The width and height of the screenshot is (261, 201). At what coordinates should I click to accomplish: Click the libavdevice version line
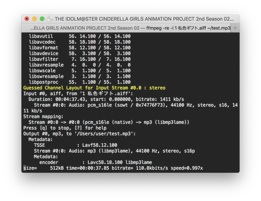tap(80, 53)
